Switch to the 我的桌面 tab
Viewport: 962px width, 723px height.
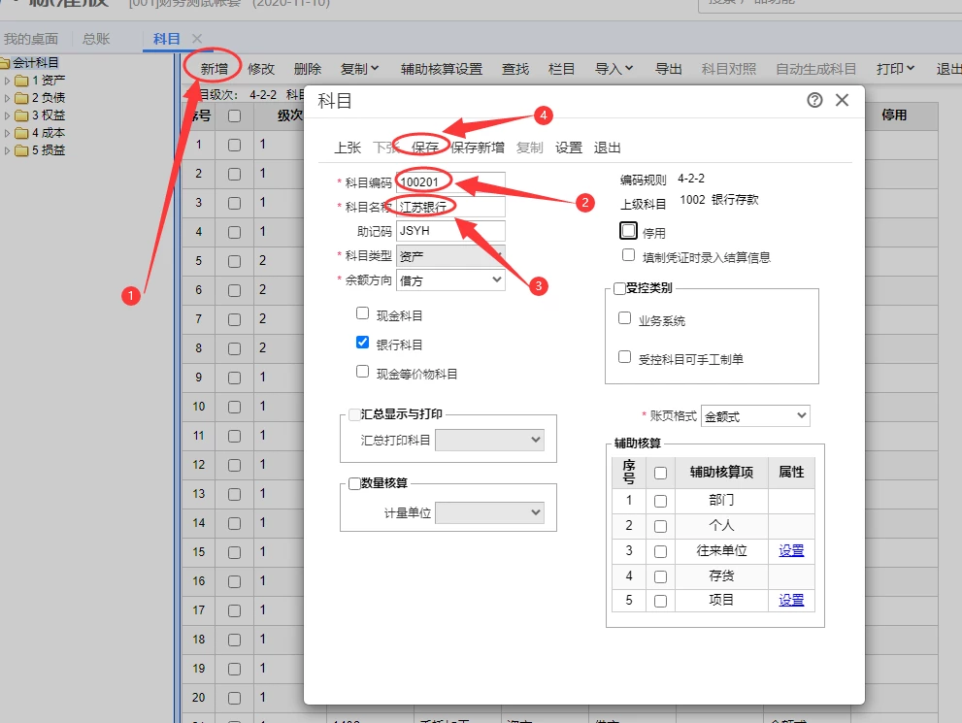coord(30,39)
